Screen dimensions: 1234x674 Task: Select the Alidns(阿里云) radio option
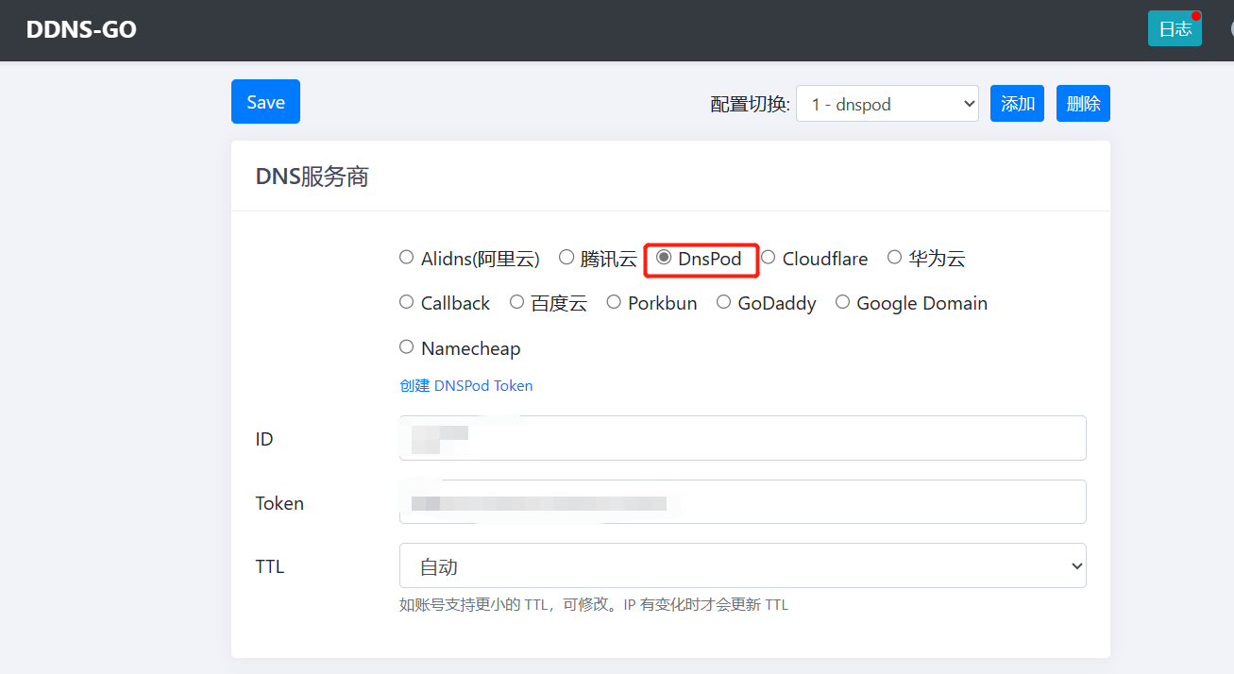point(407,257)
